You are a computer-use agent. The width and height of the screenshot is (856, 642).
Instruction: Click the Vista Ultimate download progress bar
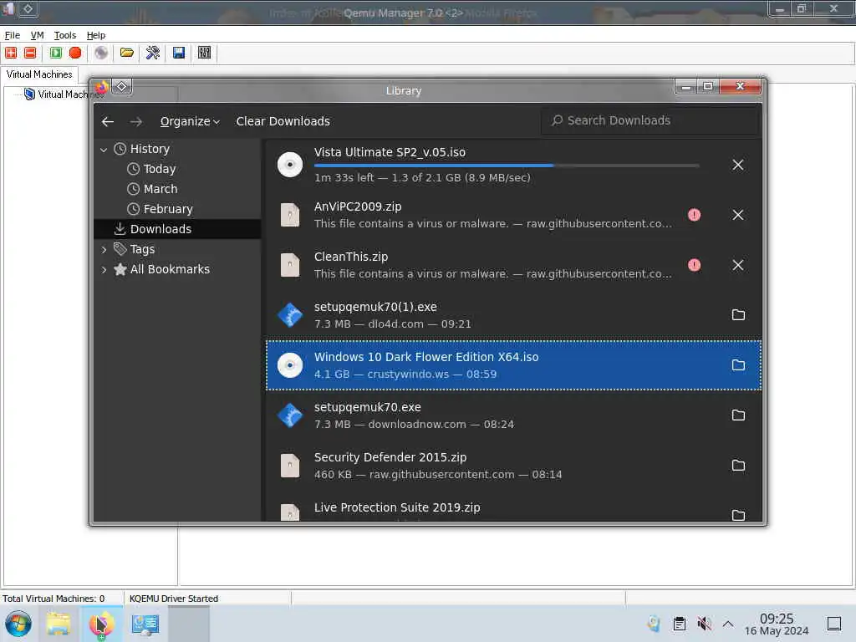click(507, 166)
